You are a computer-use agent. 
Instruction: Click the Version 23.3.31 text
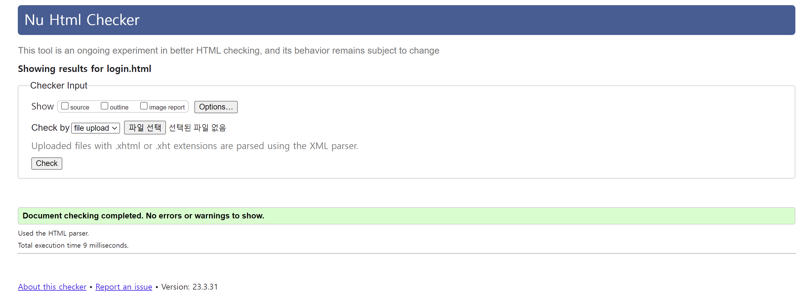[189, 287]
